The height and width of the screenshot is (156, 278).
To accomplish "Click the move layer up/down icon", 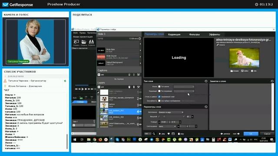I will pyautogui.click(x=134, y=87).
